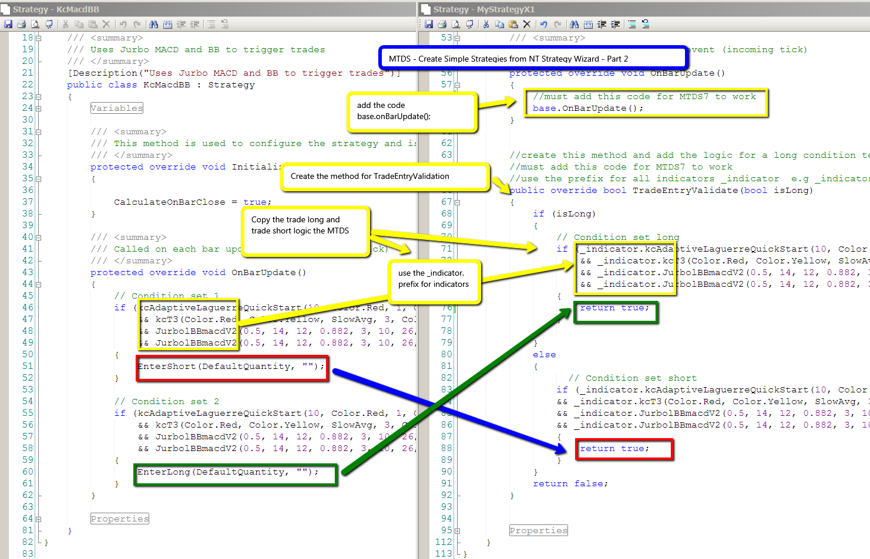Expand the folded region at line 95 in MyStrategyX1
The image size is (870, 559).
(457, 531)
